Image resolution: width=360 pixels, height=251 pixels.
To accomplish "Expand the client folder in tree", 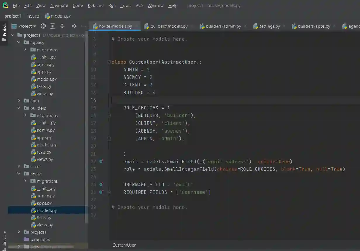I will (x=19, y=166).
